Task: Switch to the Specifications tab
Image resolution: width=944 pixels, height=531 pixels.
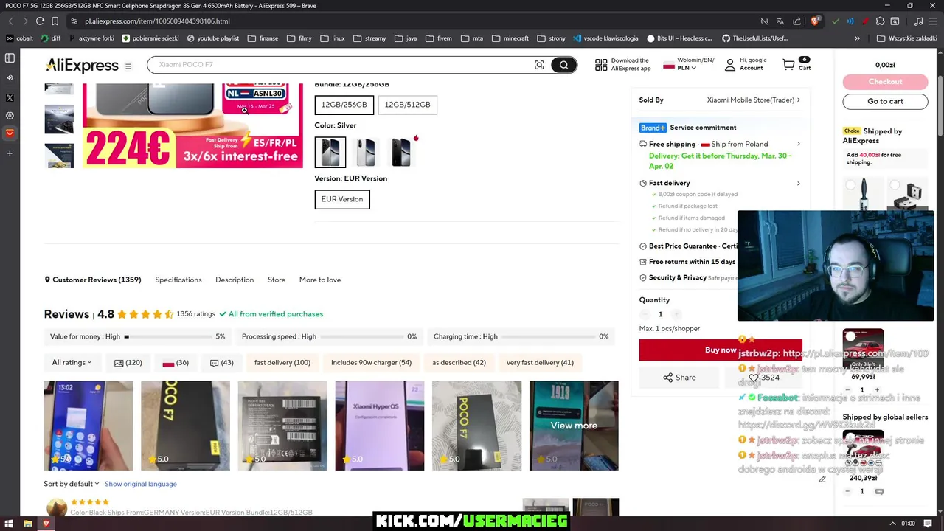Action: click(x=178, y=280)
